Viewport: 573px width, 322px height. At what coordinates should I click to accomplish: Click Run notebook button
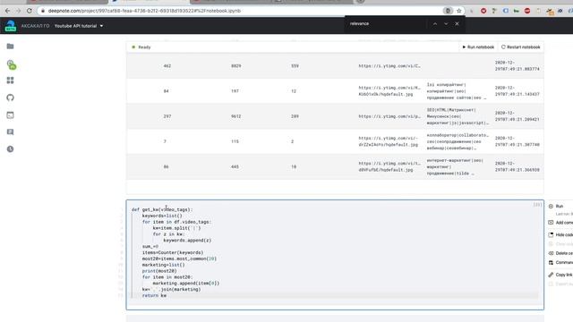[478, 47]
